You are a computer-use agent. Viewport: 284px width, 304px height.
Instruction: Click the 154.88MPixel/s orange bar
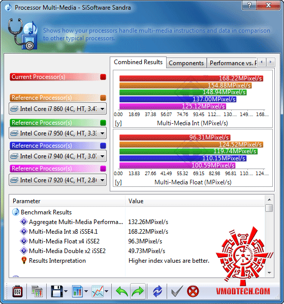point(185,86)
